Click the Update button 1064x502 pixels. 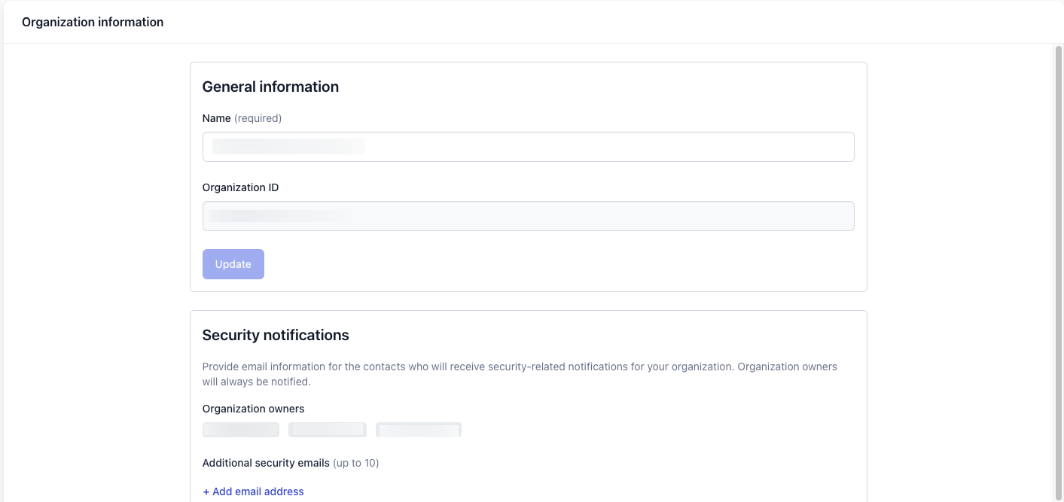coord(233,264)
